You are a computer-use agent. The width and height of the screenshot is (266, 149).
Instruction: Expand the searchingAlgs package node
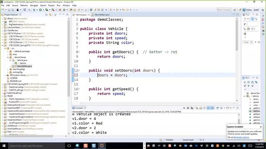pos(8,69)
